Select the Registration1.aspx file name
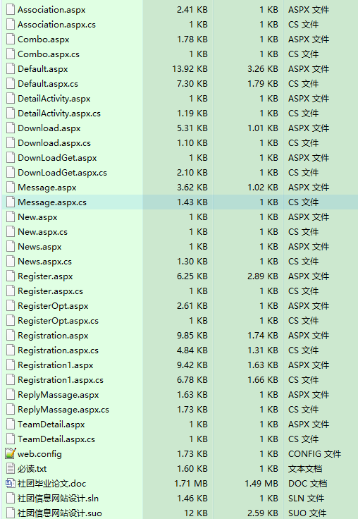Viewport: 358px width, 519px height. tap(56, 365)
